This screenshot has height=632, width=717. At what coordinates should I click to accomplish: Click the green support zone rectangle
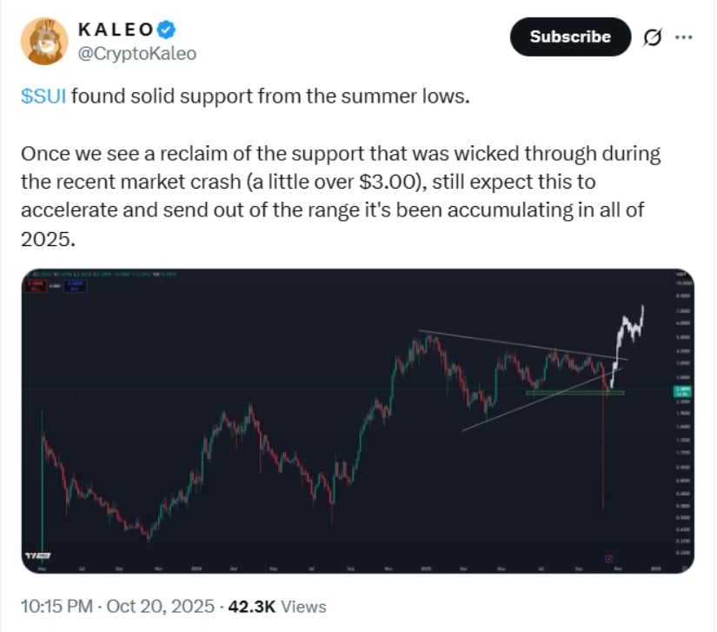point(574,393)
